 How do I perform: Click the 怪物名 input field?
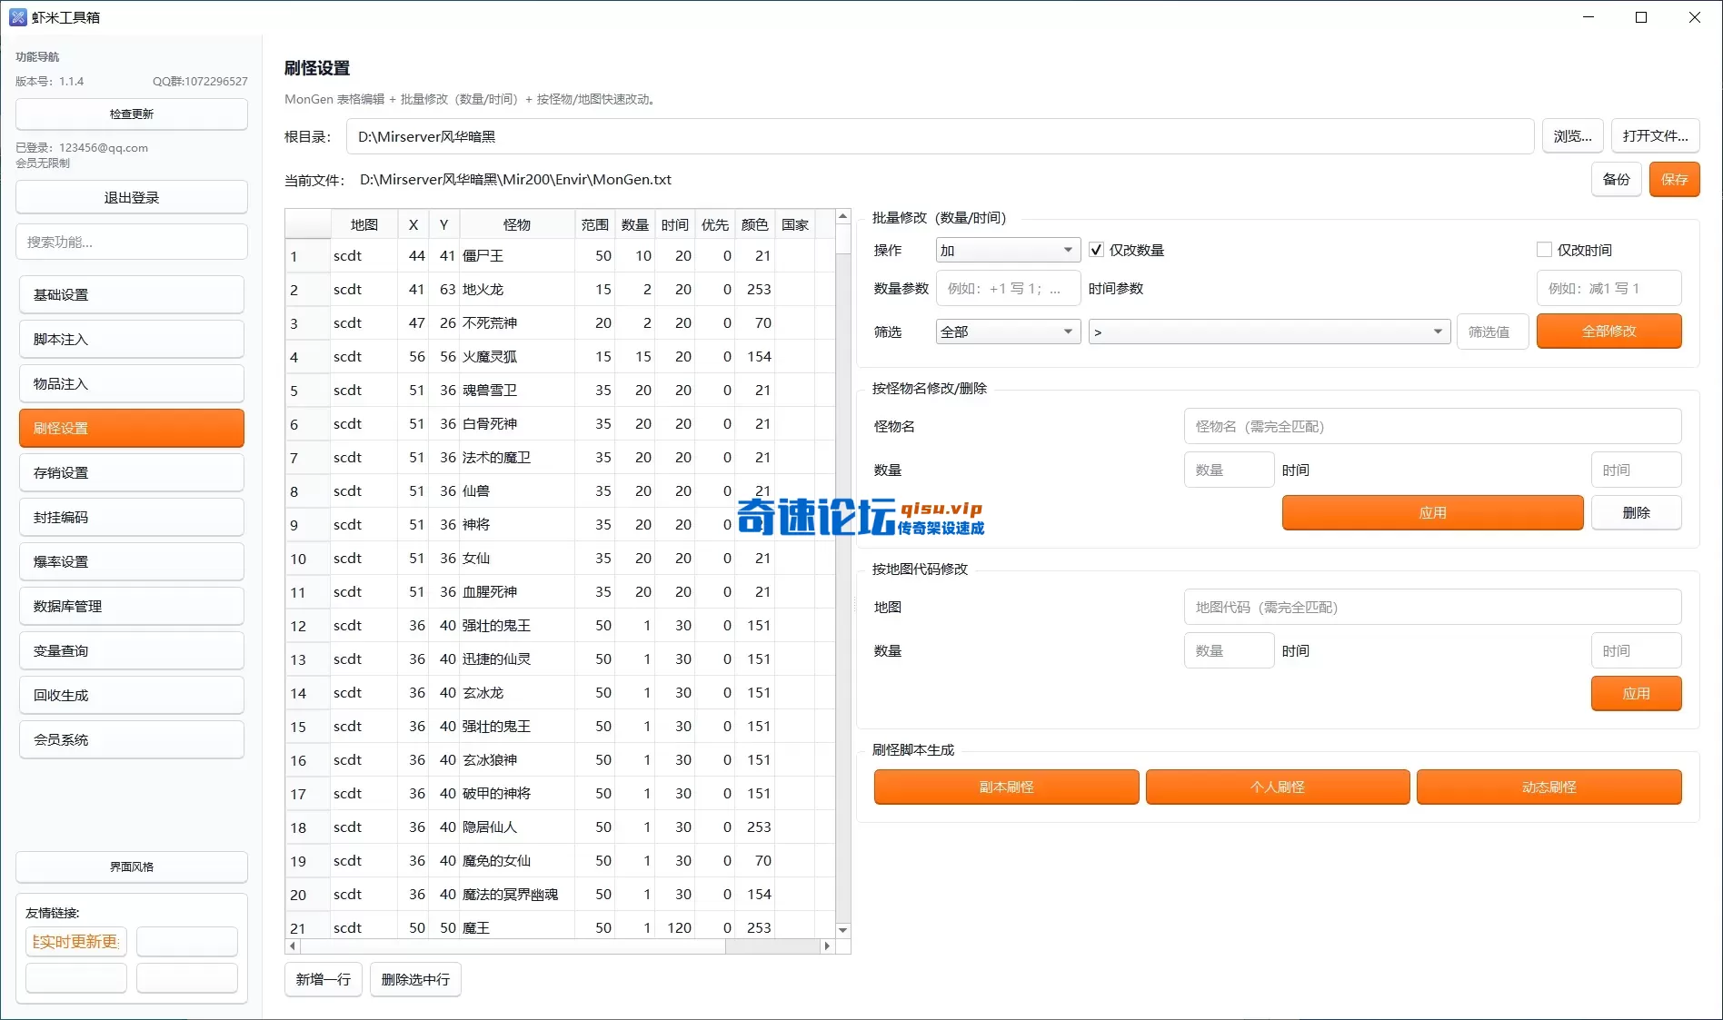tap(1431, 425)
